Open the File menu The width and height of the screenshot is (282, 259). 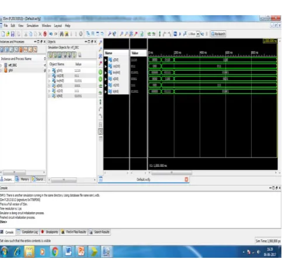(6, 26)
